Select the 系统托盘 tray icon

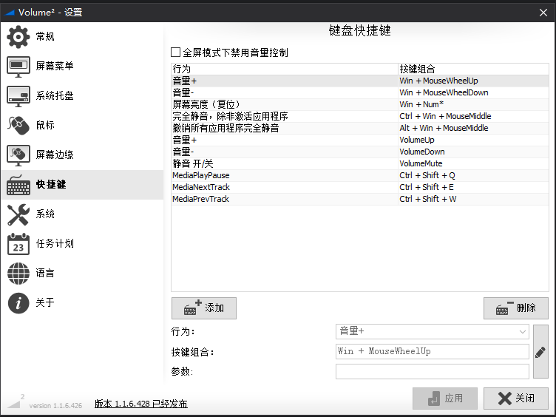[18, 95]
